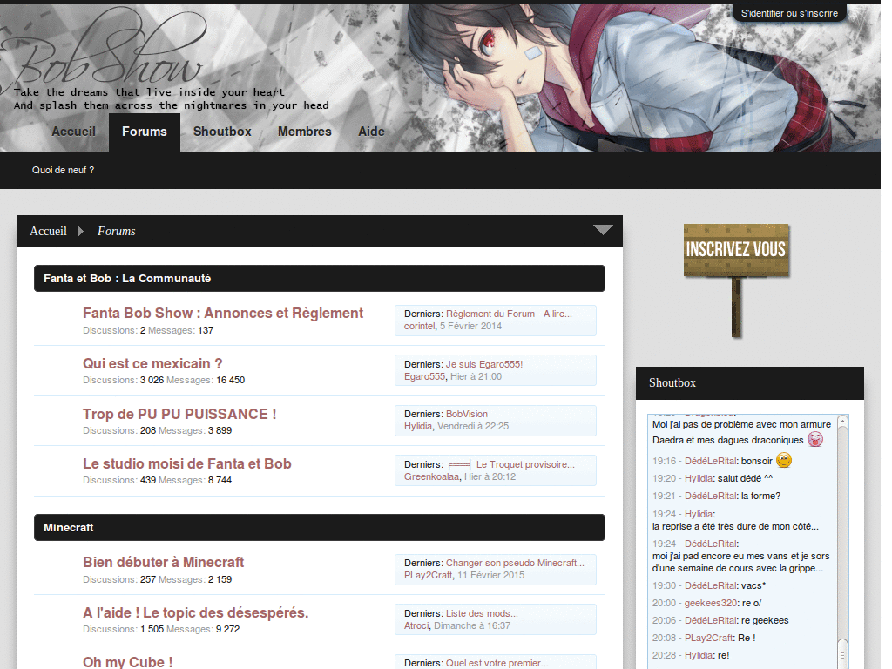
Task: Click Hylidia in the 19:20 shout
Action: point(699,478)
